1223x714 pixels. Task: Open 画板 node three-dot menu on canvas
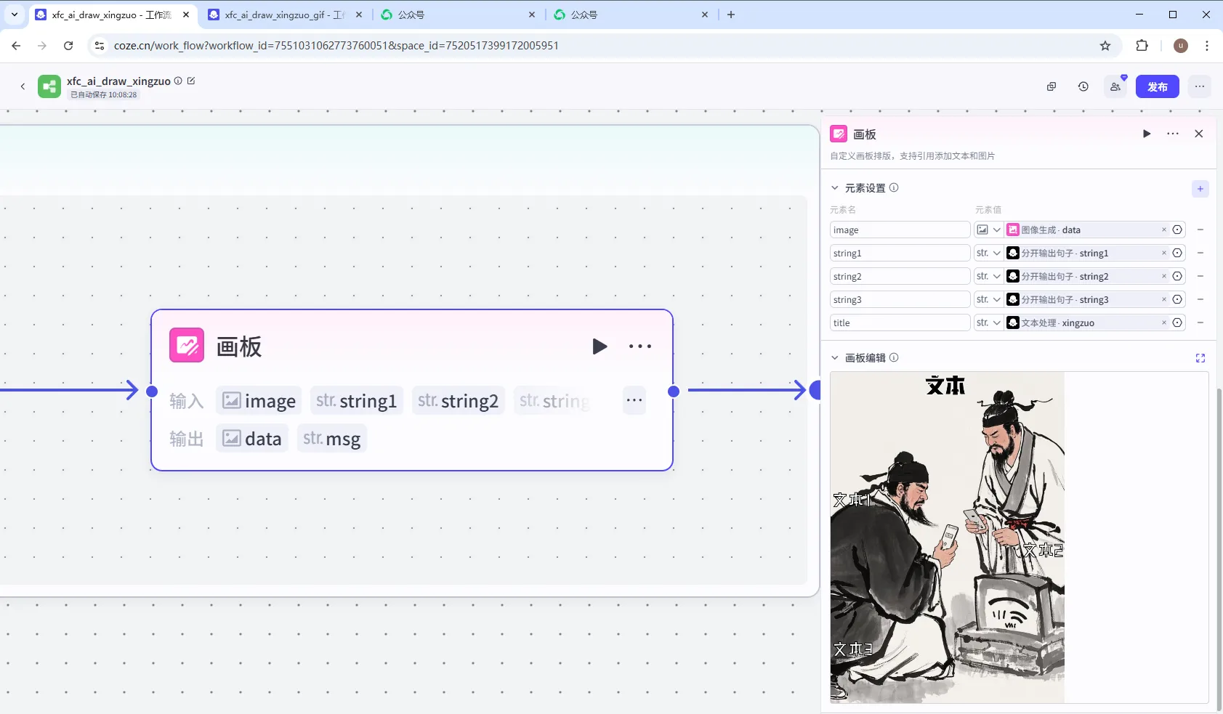coord(640,346)
